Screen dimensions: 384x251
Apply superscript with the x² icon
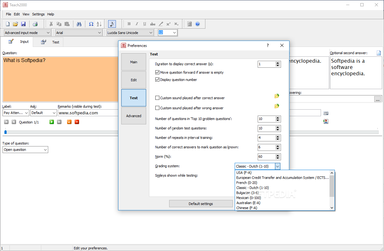[169, 24]
